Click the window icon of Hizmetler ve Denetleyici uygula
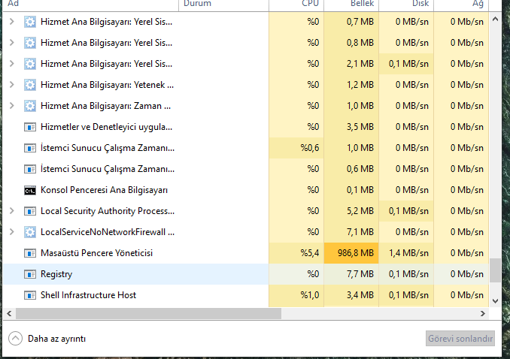This screenshot has height=359, width=510. pyautogui.click(x=30, y=127)
